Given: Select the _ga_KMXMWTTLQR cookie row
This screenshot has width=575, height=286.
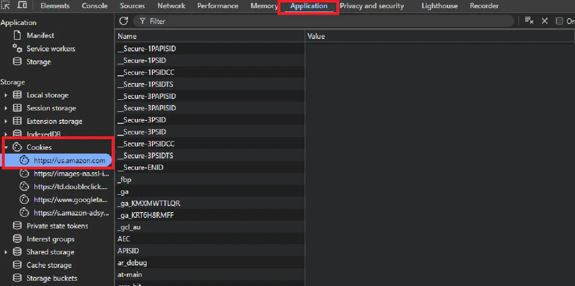Looking at the screenshot, I should (x=149, y=203).
